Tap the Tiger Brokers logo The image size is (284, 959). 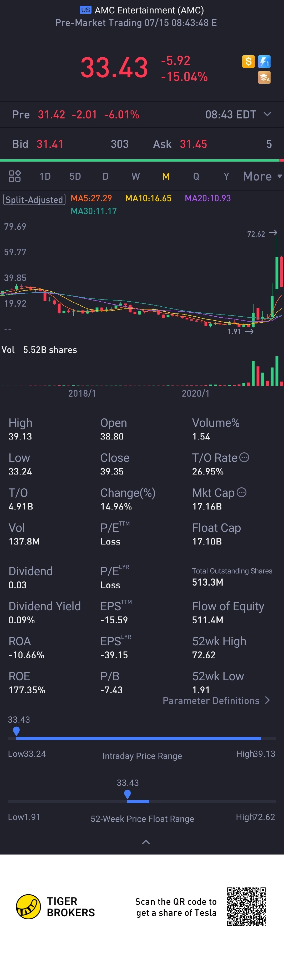pyautogui.click(x=28, y=907)
